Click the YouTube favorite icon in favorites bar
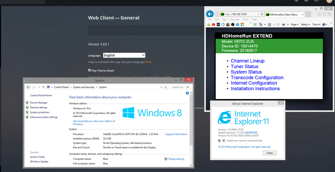This screenshot has width=335, height=172. pos(213,24)
